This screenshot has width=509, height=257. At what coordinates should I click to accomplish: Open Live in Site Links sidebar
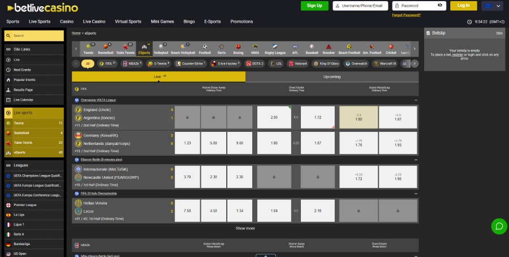[x=34, y=60]
